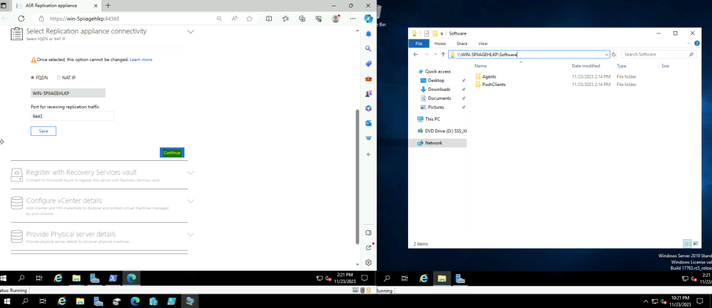The width and height of the screenshot is (712, 308).
Task: Open Edge Favorites list icon
Action: (285, 19)
